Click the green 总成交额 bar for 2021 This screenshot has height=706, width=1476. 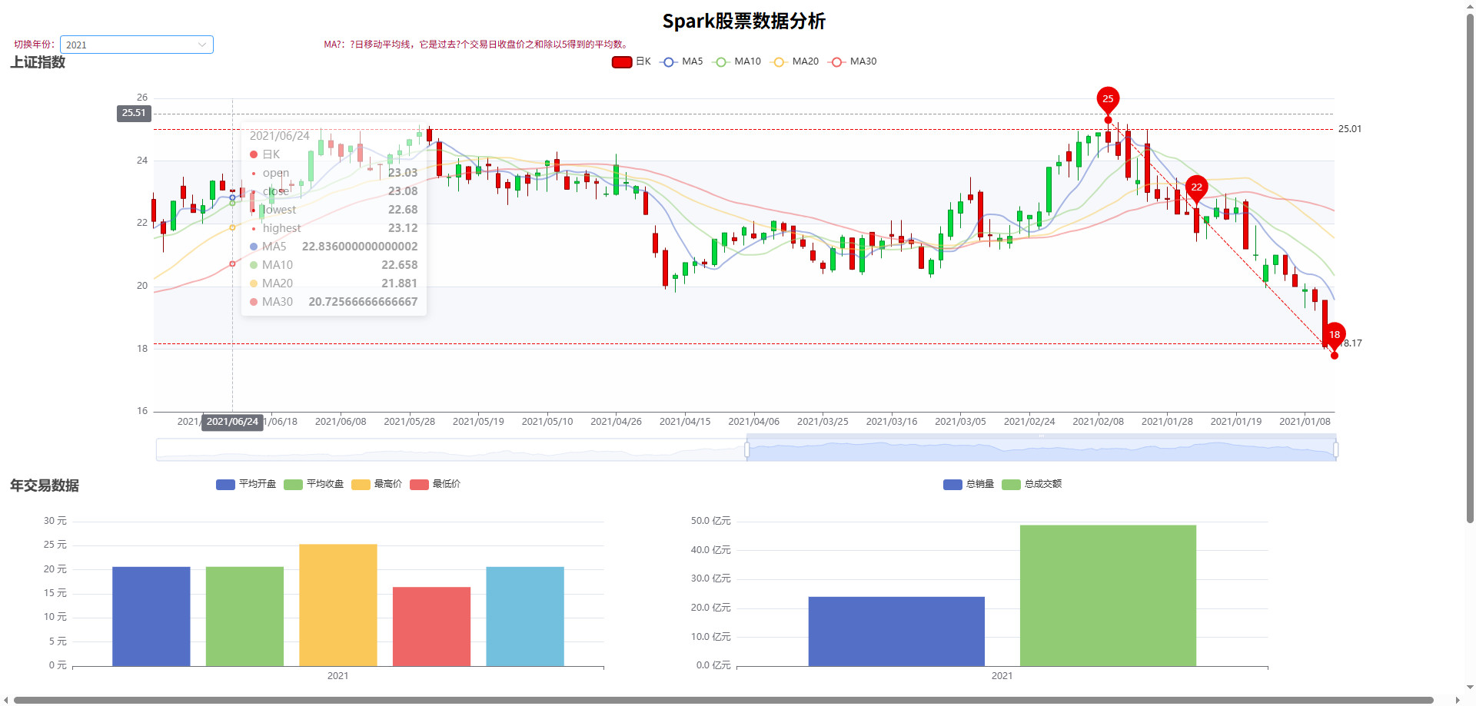pyautogui.click(x=1108, y=595)
